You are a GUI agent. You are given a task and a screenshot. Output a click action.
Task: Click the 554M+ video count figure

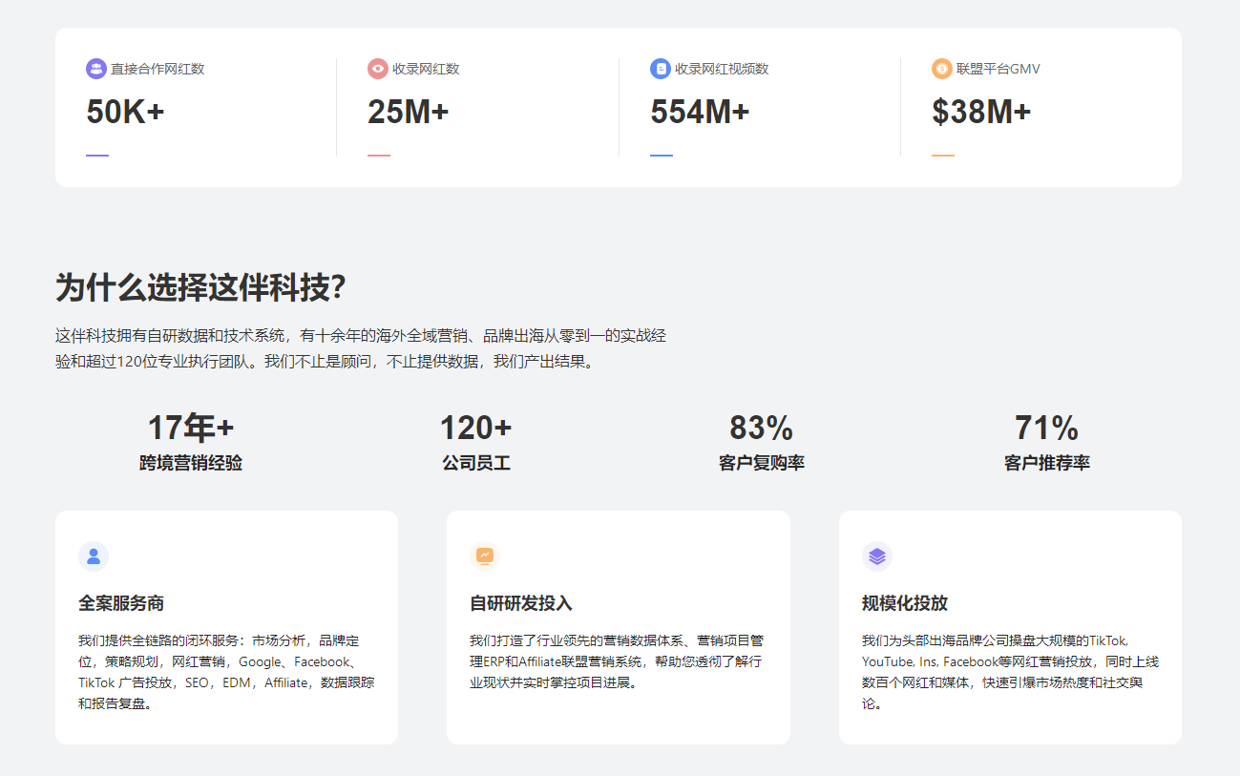click(x=700, y=113)
